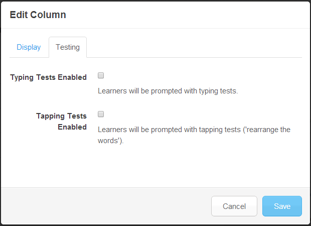Save the column settings
This screenshot has width=311, height=226.
tap(282, 206)
